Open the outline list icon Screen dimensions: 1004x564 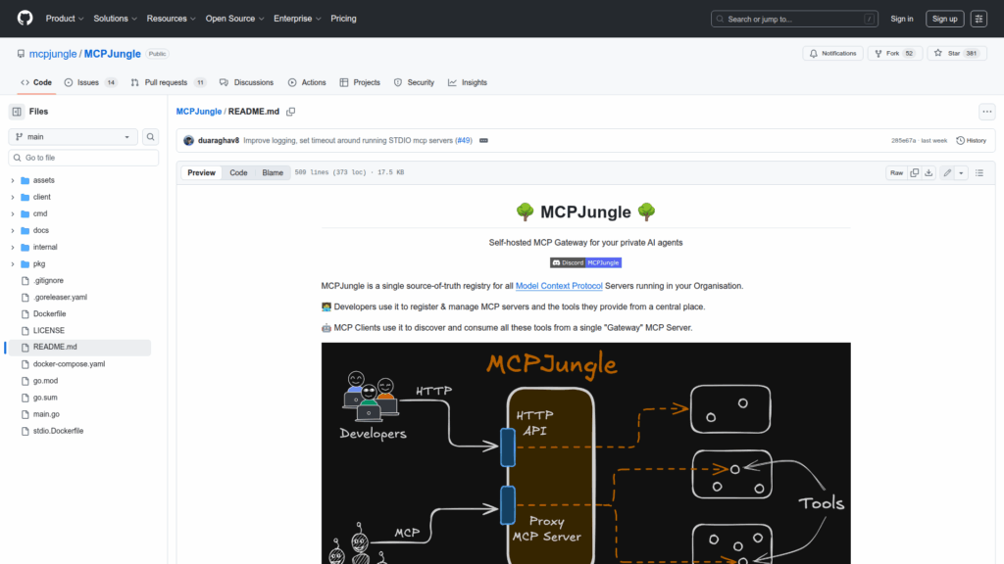[979, 172]
